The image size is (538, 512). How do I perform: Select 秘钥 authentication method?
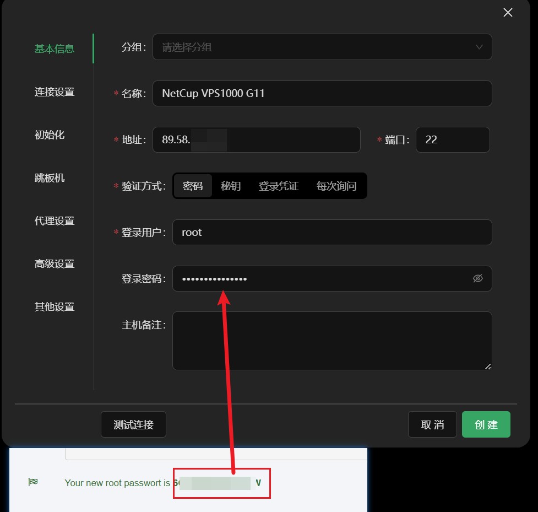click(x=231, y=186)
